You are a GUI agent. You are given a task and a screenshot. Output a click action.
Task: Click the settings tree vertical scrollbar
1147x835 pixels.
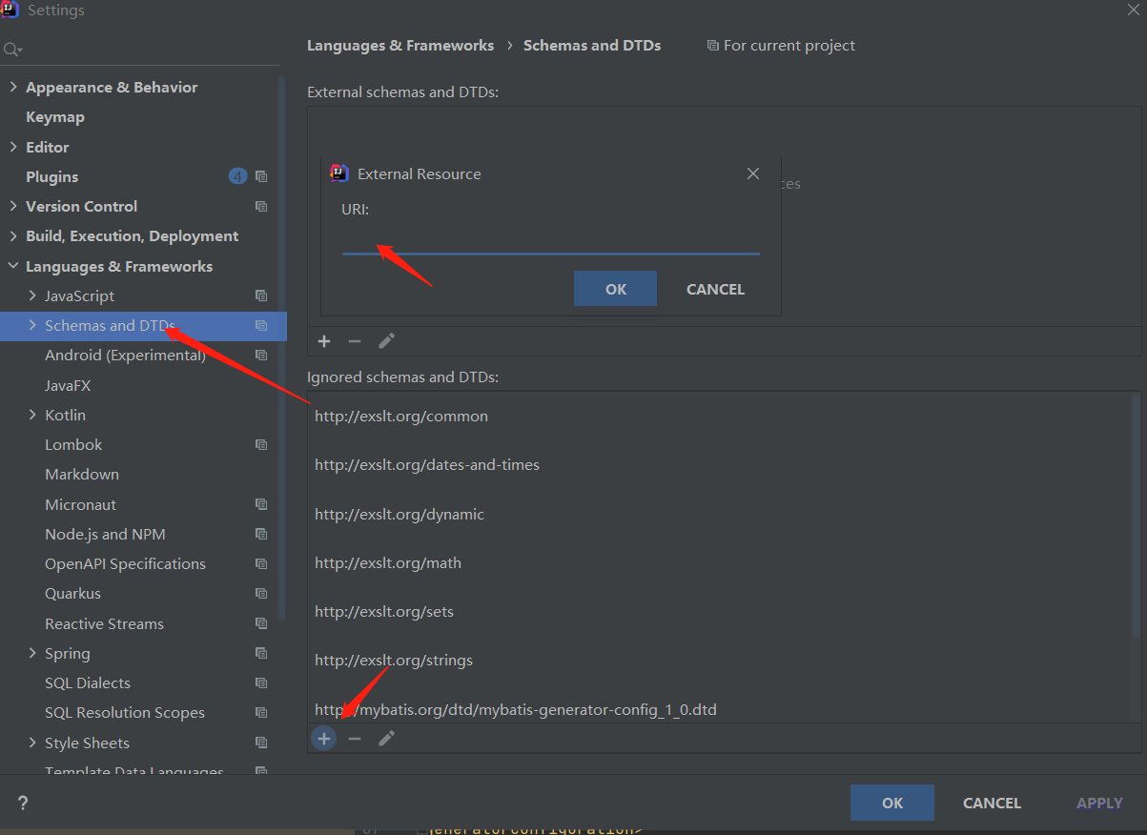tap(281, 348)
